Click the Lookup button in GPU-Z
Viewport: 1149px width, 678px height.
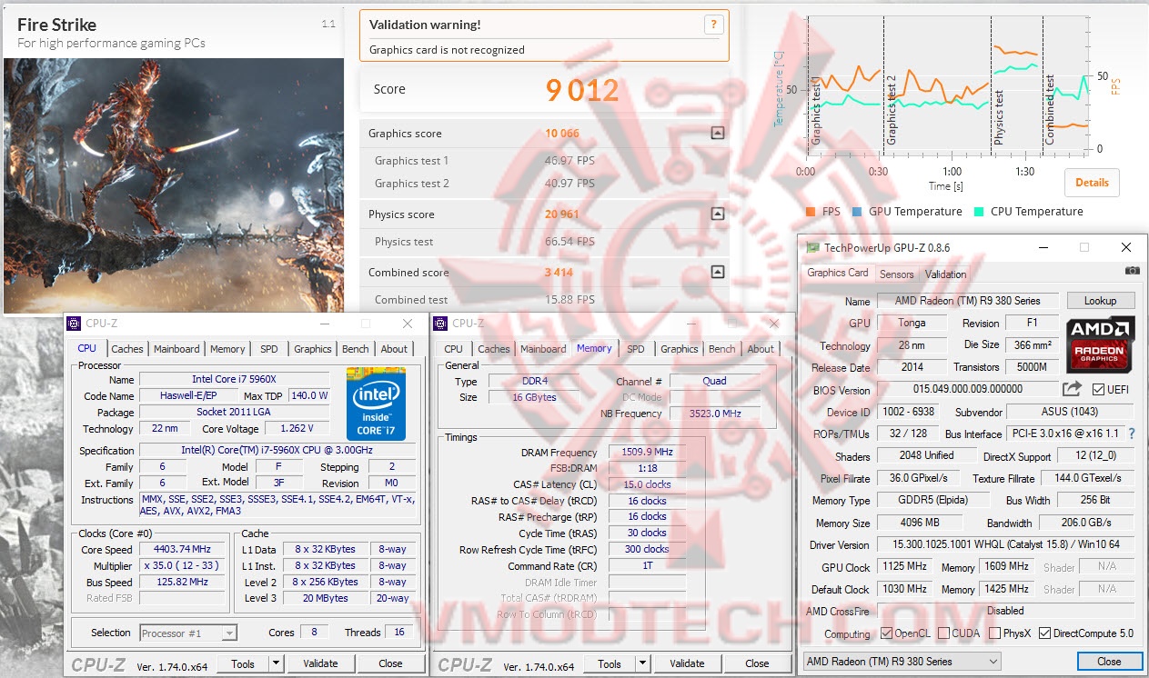[1100, 300]
